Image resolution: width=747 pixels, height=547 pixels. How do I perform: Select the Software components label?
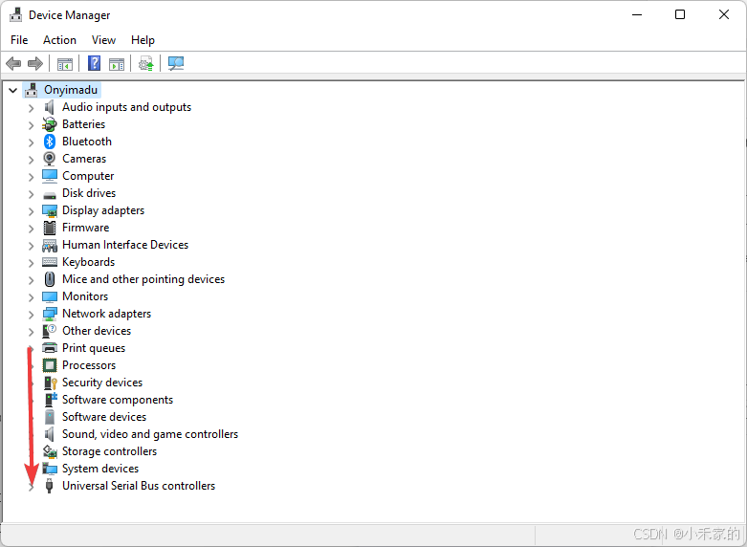(x=118, y=400)
